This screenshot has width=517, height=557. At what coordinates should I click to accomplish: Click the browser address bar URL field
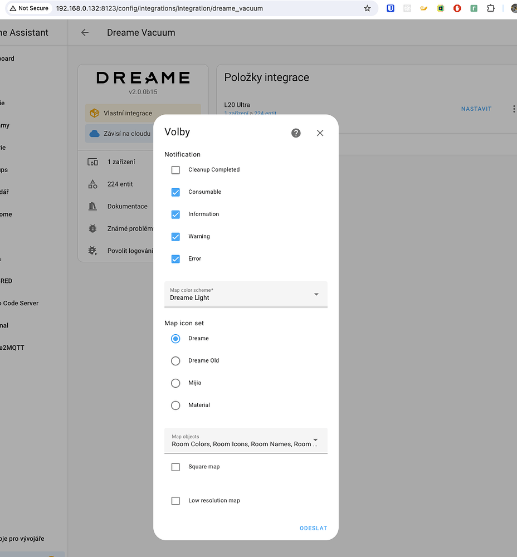167,8
